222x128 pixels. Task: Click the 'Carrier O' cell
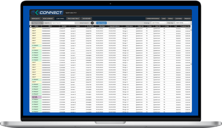(x=73, y=97)
